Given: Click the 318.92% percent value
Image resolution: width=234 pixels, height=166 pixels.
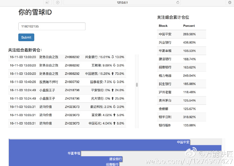Looking at the screenshot, I should tap(189, 117).
